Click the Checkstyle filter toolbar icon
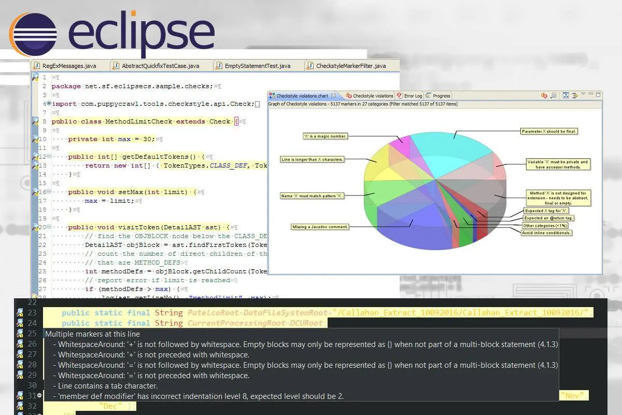This screenshot has height=415, width=622. [x=544, y=95]
